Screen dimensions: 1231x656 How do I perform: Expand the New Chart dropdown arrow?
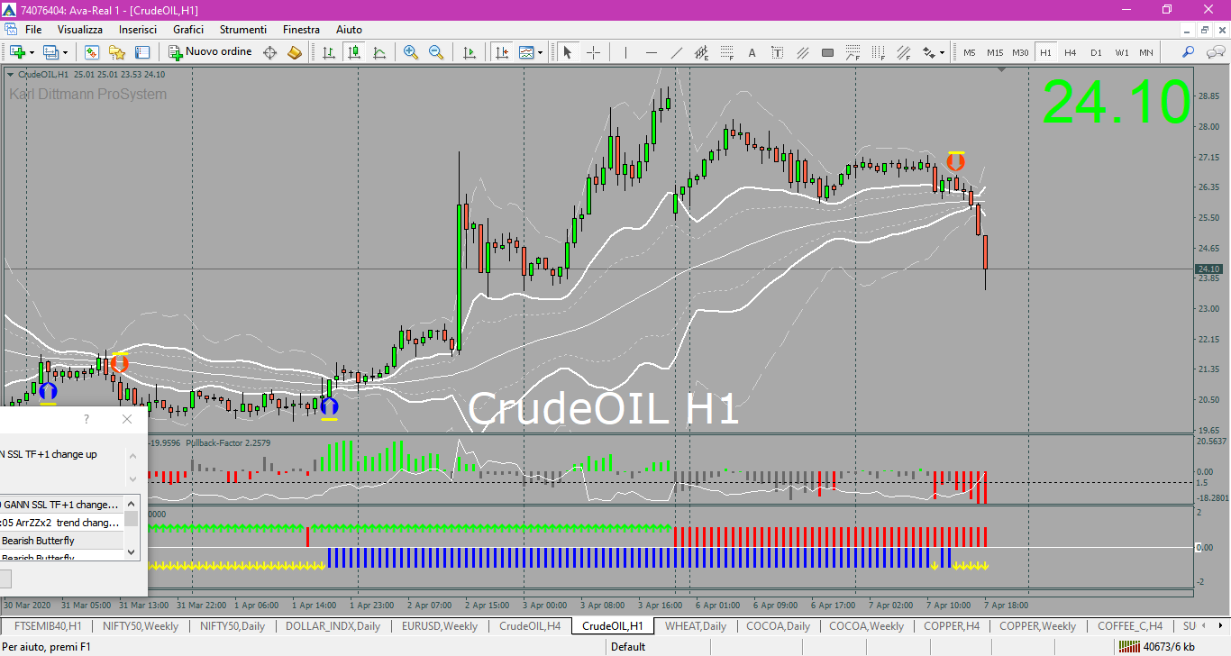(x=32, y=52)
